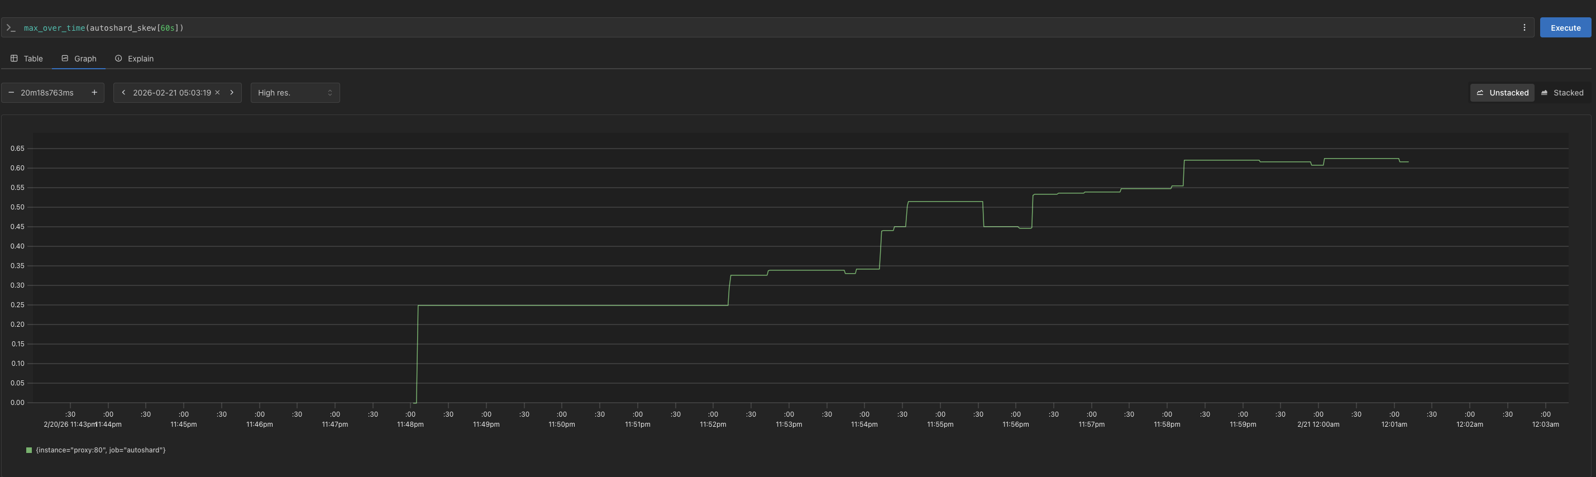The height and width of the screenshot is (477, 1596).
Task: Select the Graph tab
Action: (79, 59)
